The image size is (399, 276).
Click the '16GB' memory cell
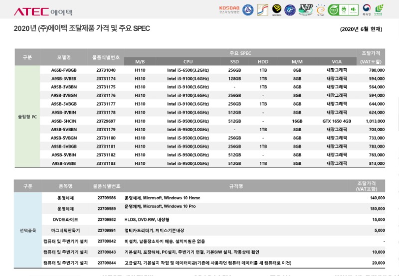click(x=297, y=121)
